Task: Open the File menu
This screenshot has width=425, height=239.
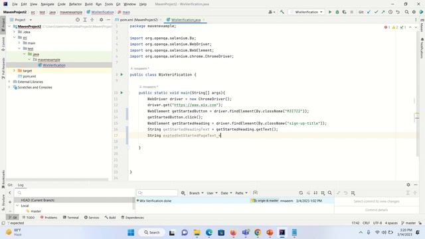Action: point(15,4)
